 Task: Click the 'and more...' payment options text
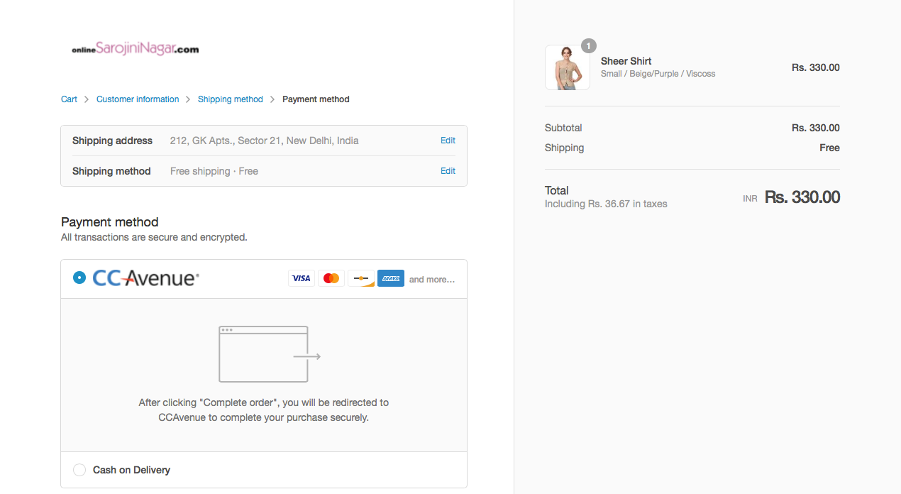point(432,280)
